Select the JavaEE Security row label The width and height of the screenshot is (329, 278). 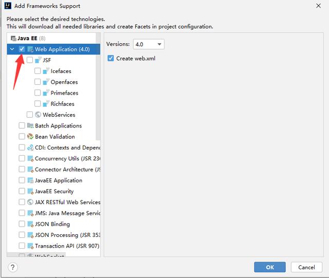click(x=54, y=191)
